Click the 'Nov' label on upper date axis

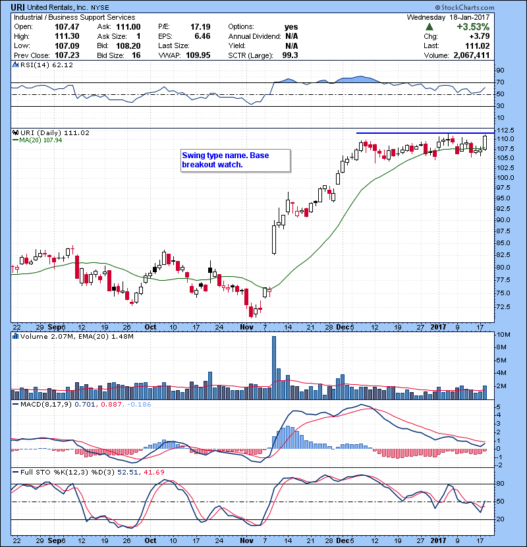point(246,327)
